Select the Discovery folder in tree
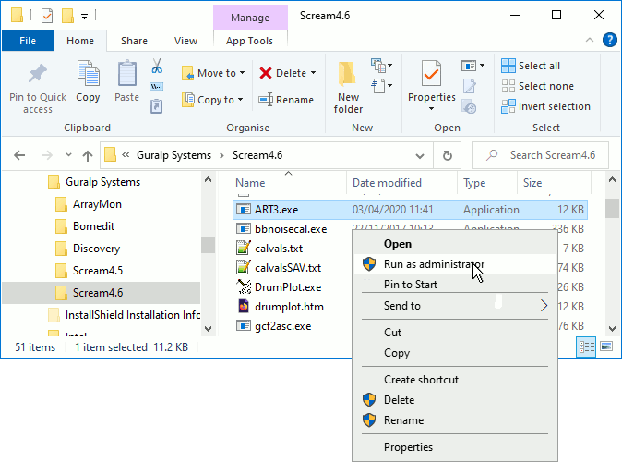Image resolution: width=622 pixels, height=462 pixels. (x=96, y=249)
